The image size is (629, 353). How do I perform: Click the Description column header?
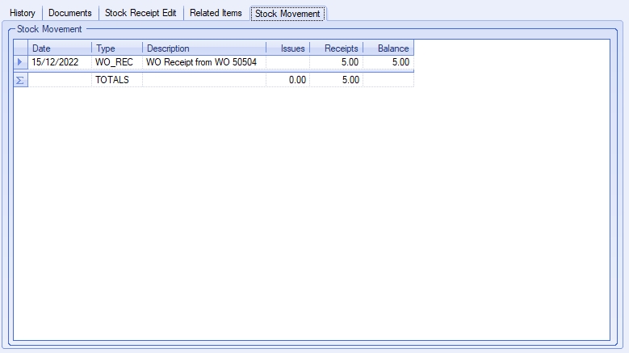[x=203, y=48]
